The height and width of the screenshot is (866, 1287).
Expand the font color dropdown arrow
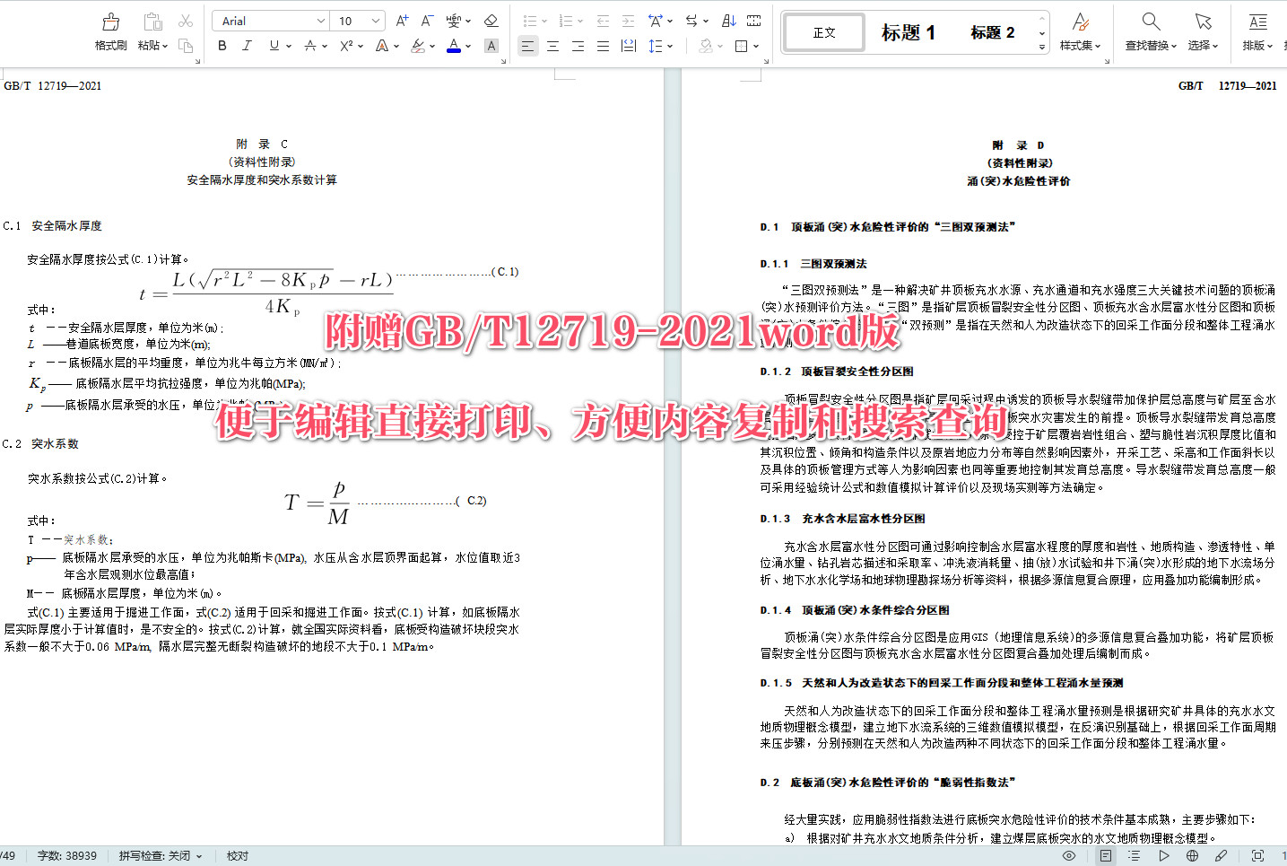click(467, 46)
